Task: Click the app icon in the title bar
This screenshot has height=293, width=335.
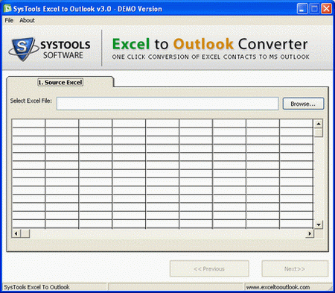Action: coord(7,9)
